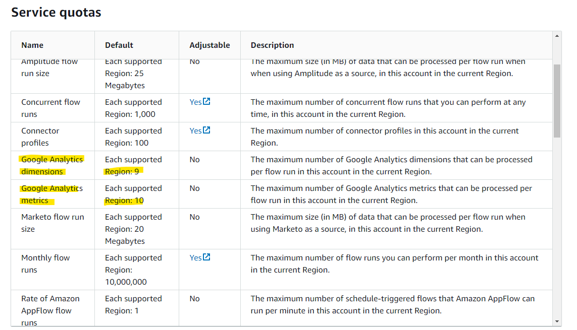Click the scrollbar down arrow
The image size is (577, 330).
pos(557,321)
